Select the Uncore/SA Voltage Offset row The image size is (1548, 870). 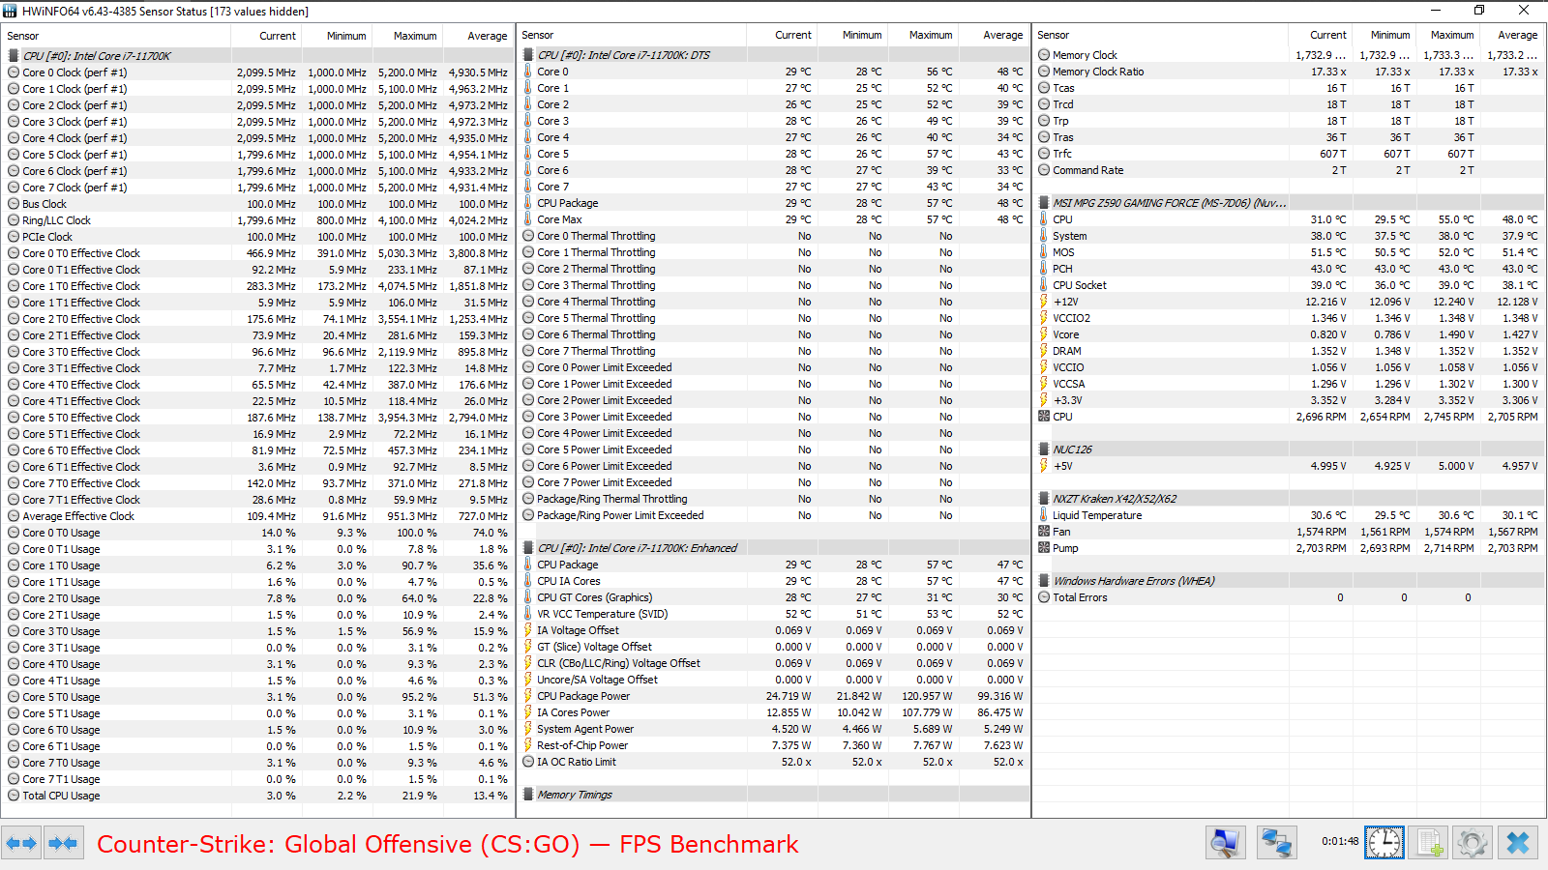(x=774, y=680)
